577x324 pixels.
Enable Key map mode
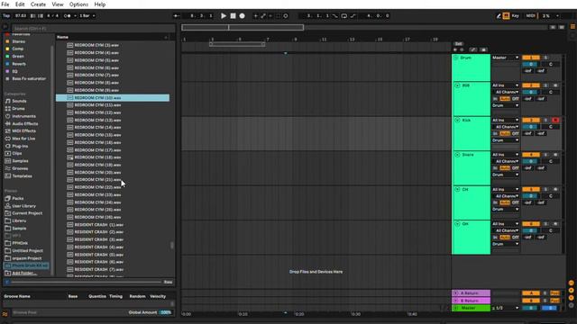click(x=515, y=16)
